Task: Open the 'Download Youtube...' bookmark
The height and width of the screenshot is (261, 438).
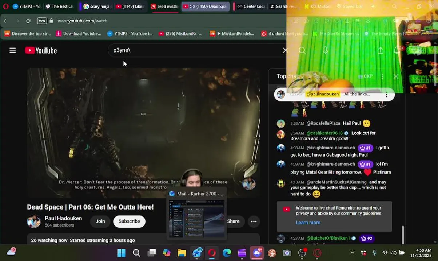Action: click(x=78, y=33)
